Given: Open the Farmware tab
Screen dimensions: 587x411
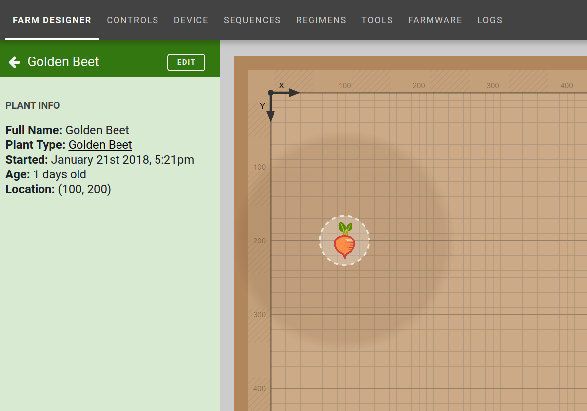Looking at the screenshot, I should (x=435, y=20).
